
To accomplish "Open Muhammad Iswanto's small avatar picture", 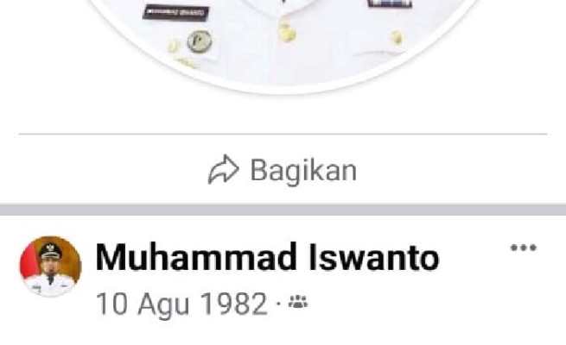I will coord(50,267).
